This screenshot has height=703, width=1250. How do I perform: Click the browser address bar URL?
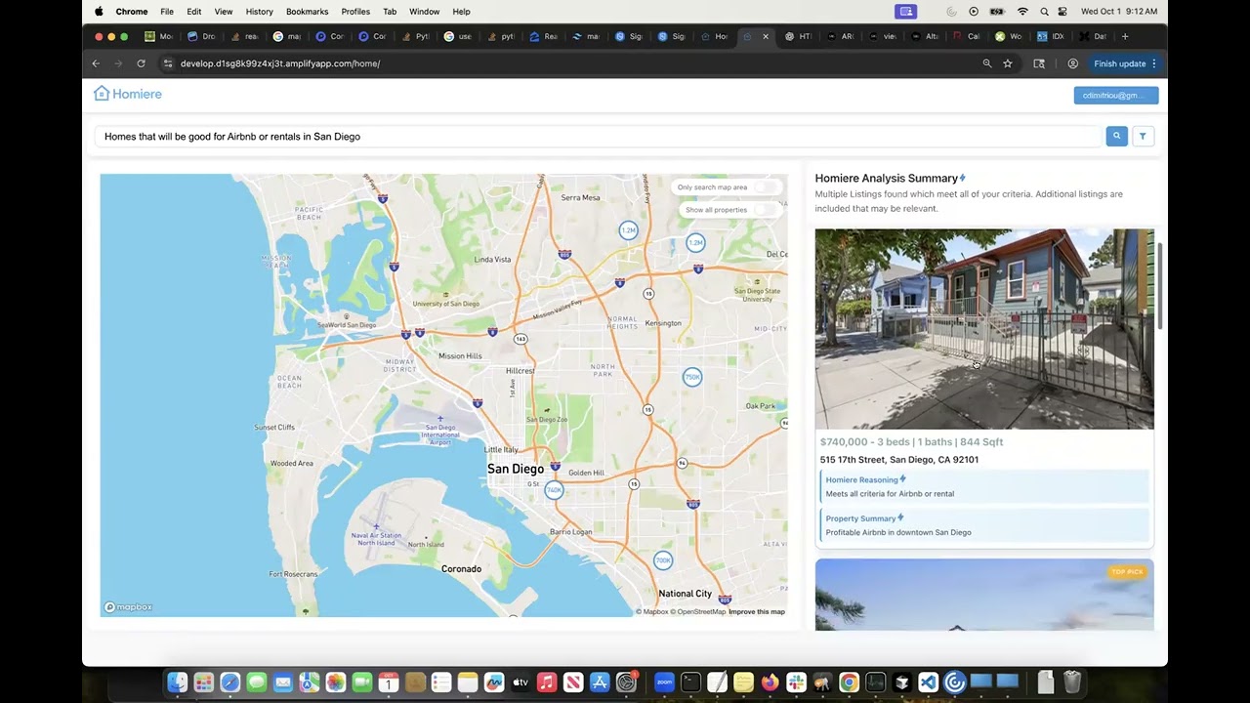(x=280, y=63)
